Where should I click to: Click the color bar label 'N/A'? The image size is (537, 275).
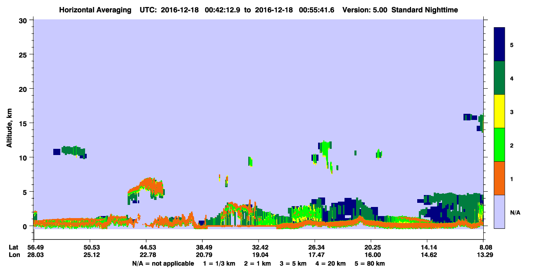[x=515, y=212]
